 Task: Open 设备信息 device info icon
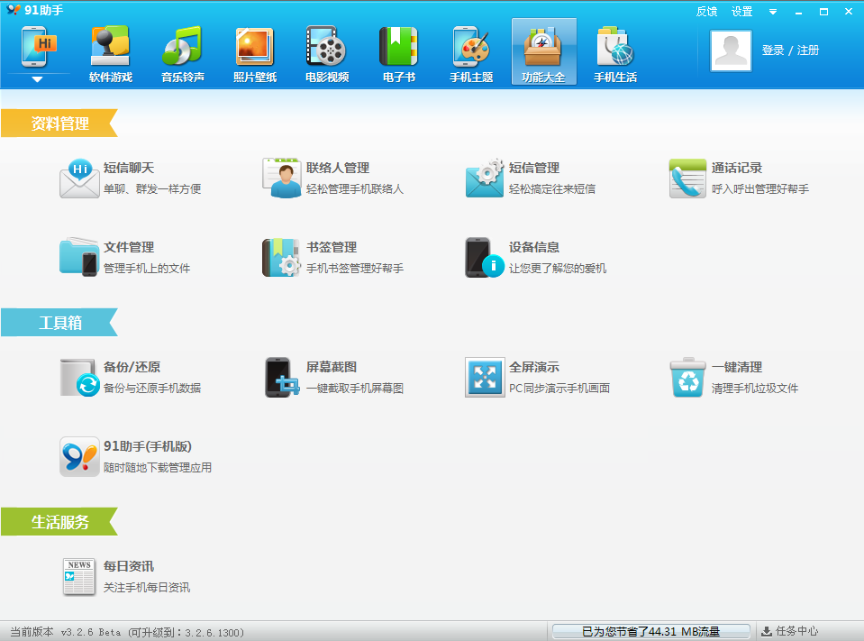click(x=485, y=258)
